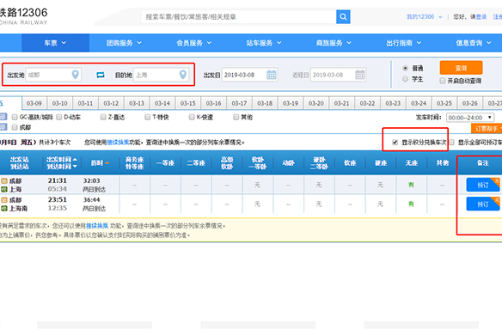
Task: Book the 23:51 成都 to 上海南 train
Action: point(483,204)
